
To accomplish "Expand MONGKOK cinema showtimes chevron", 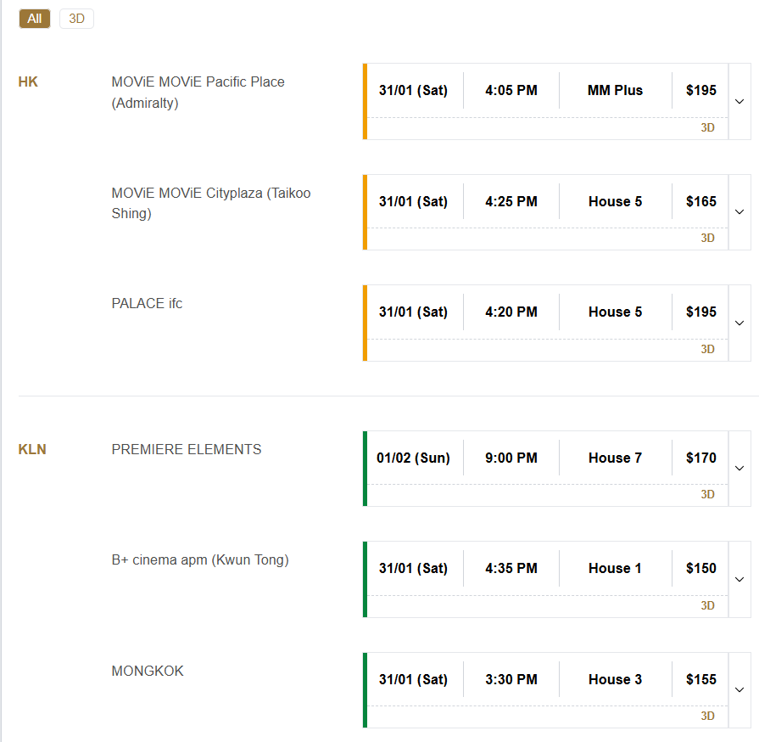I will click(739, 690).
